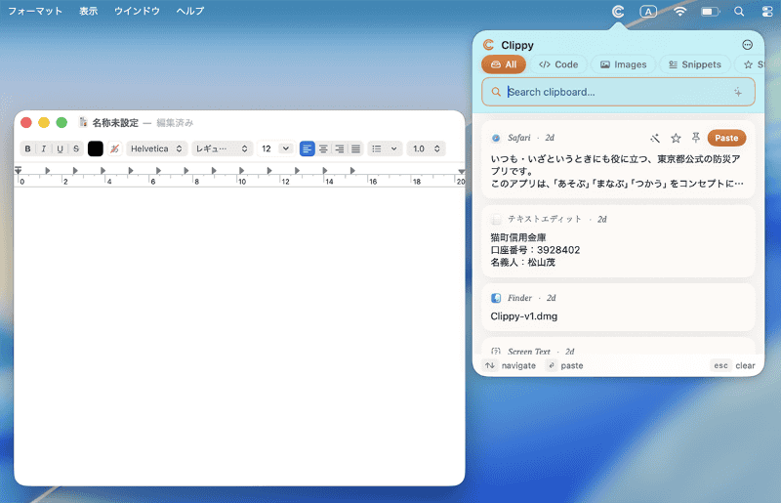Center align text
This screenshot has width=781, height=503.
(x=323, y=148)
